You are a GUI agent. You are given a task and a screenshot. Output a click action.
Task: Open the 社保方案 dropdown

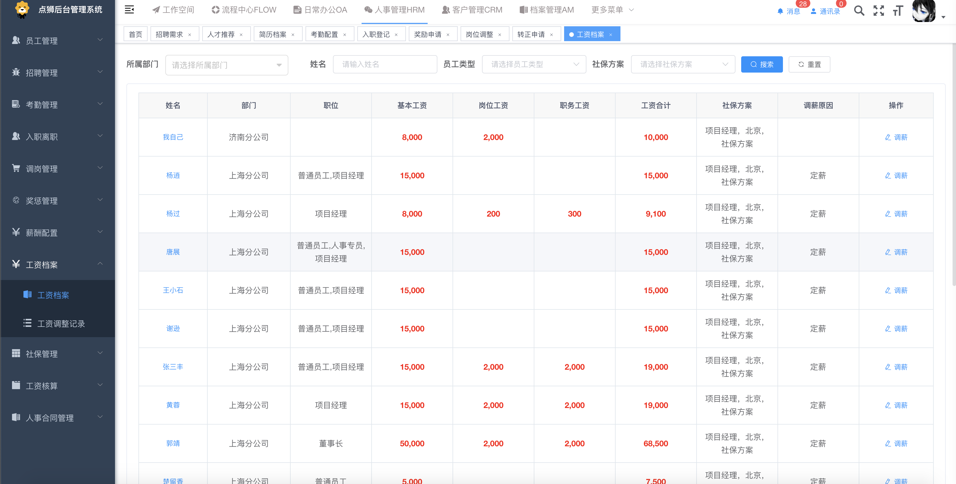pos(683,65)
